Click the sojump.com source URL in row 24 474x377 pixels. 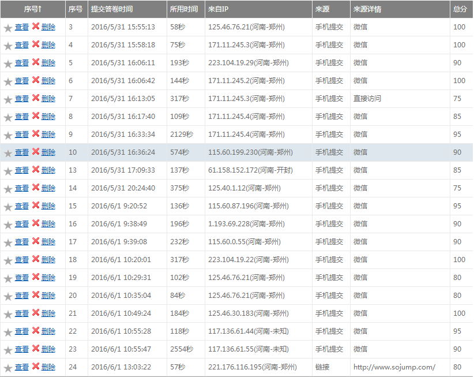click(x=394, y=367)
